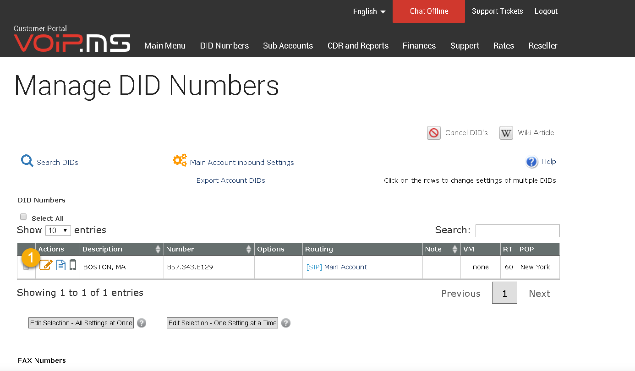Click the red Cancel DID's icon
The image size is (635, 371).
pos(434,133)
